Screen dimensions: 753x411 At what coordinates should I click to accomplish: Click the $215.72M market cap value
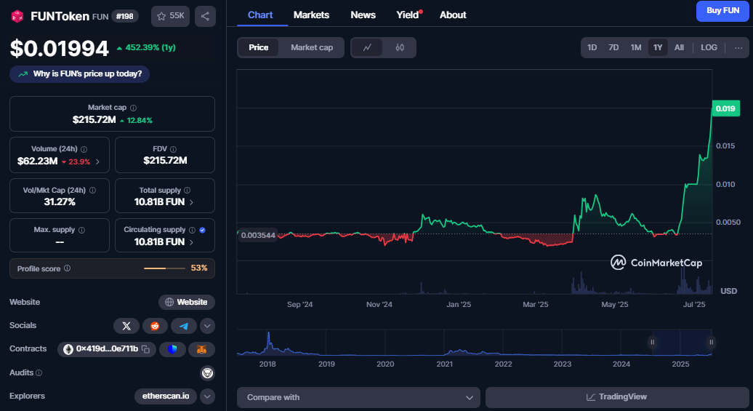pos(94,120)
